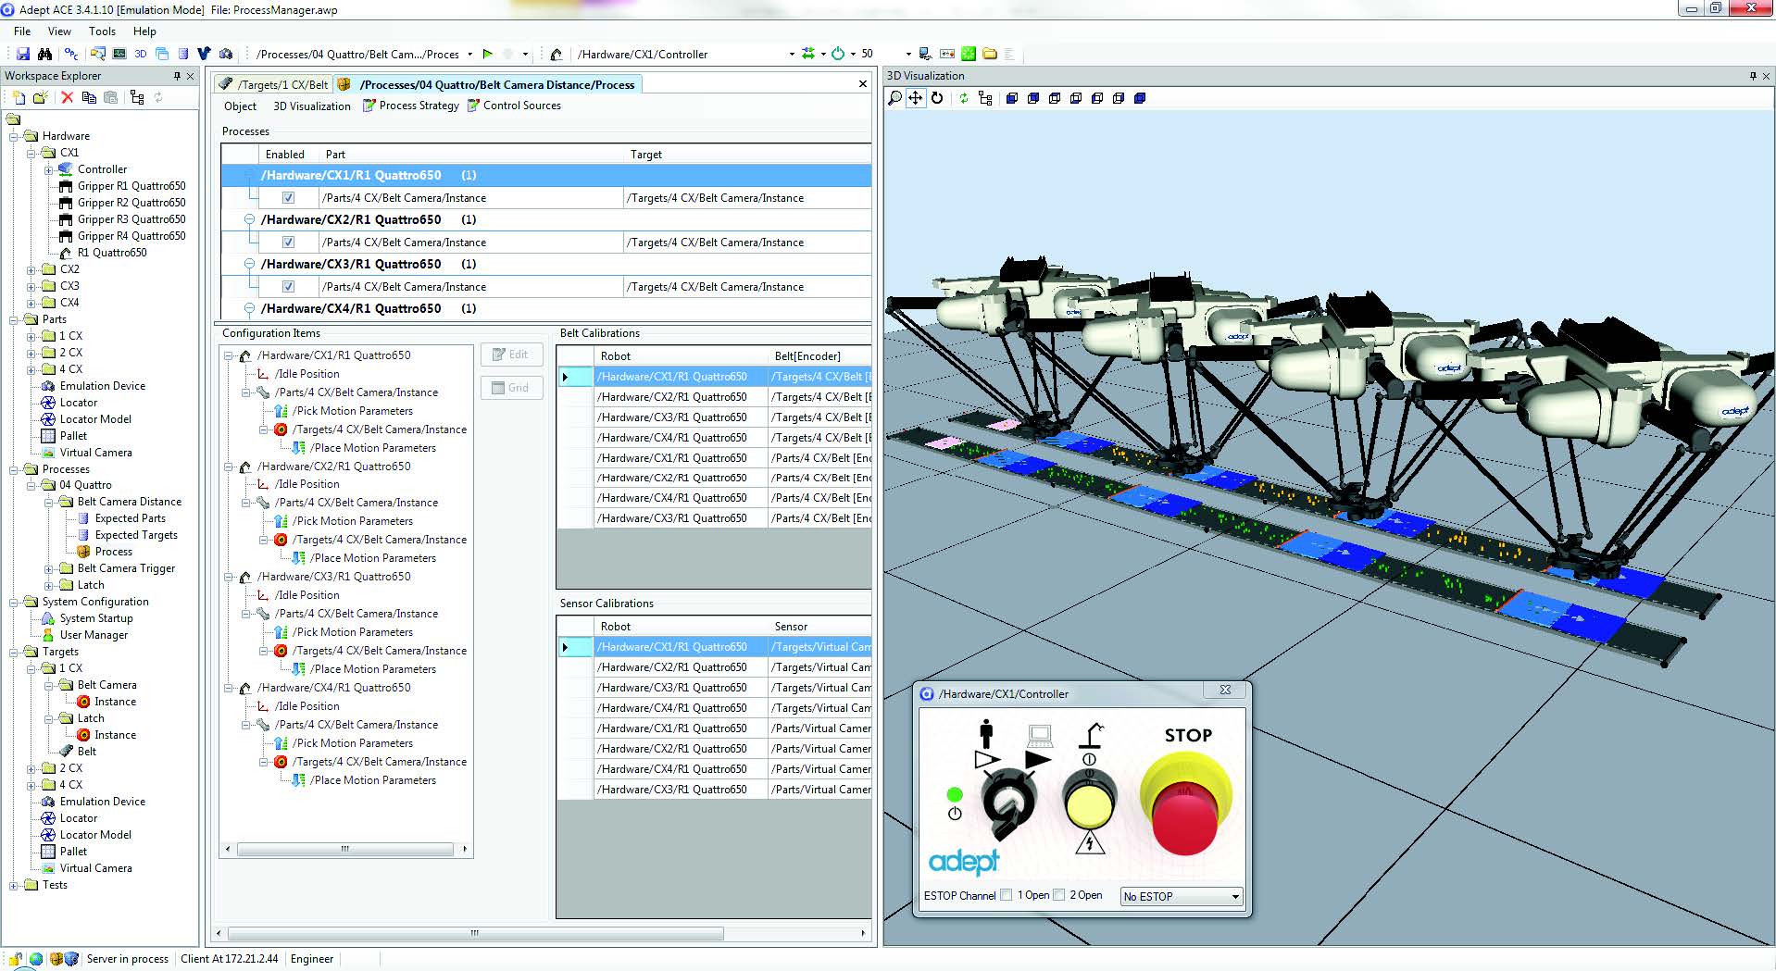Open the File menu
The width and height of the screenshot is (1776, 971).
coord(22,31)
